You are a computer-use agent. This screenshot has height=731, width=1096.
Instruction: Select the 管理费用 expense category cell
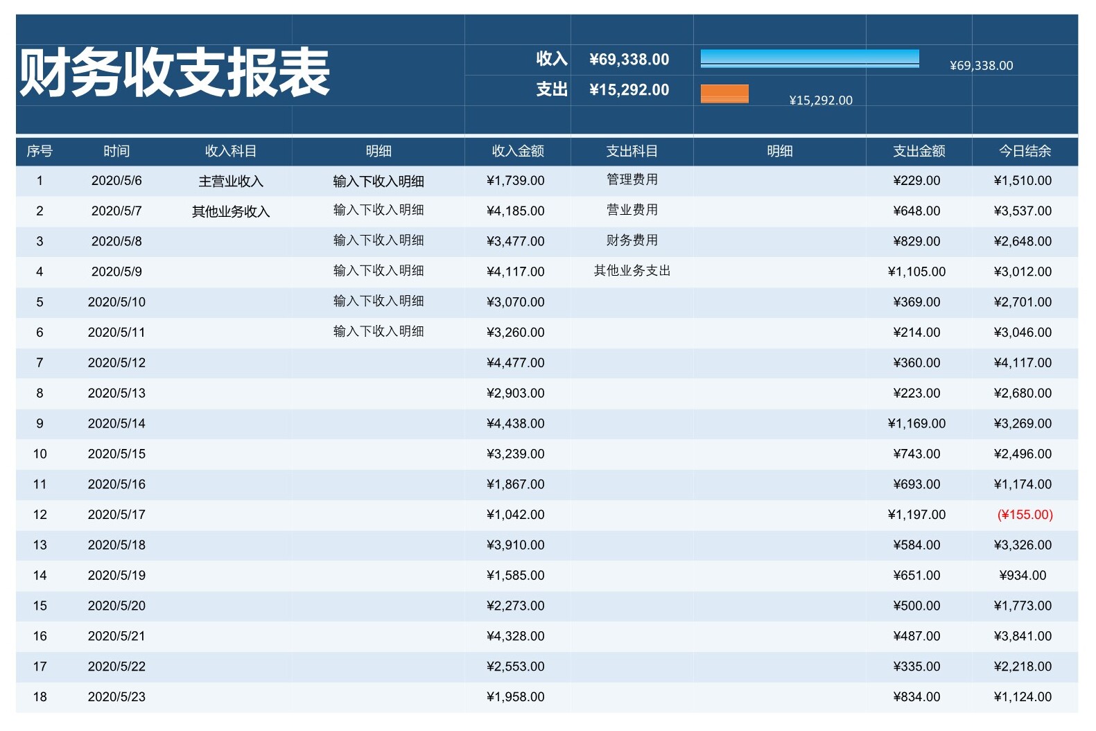pyautogui.click(x=632, y=180)
